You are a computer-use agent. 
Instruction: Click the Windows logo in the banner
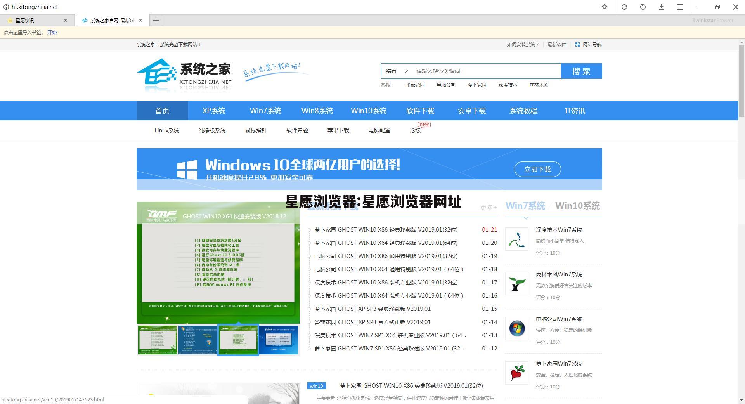(187, 170)
